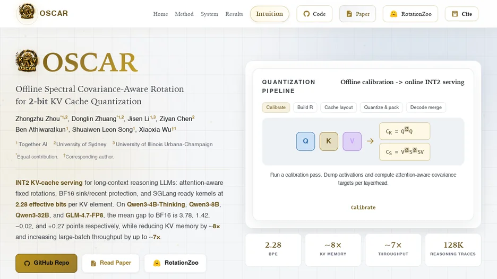Click the paper icon in Read Paper button
This screenshot has width=497, height=279.
click(93, 263)
